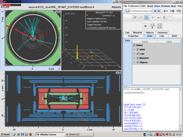Switch to Atlantis GUI taskbar button
183x137 pixels.
click(79, 134)
